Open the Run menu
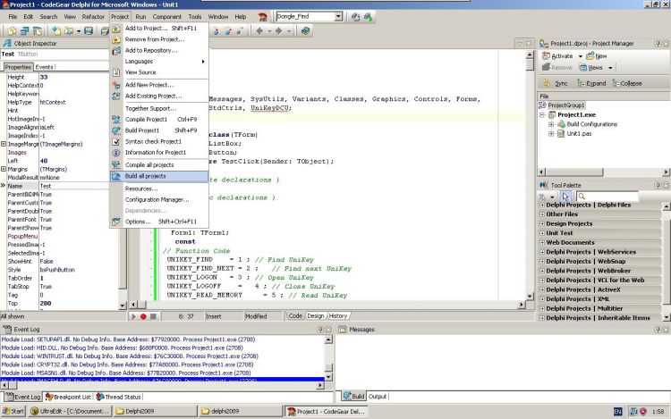The height and width of the screenshot is (419, 671). [140, 17]
